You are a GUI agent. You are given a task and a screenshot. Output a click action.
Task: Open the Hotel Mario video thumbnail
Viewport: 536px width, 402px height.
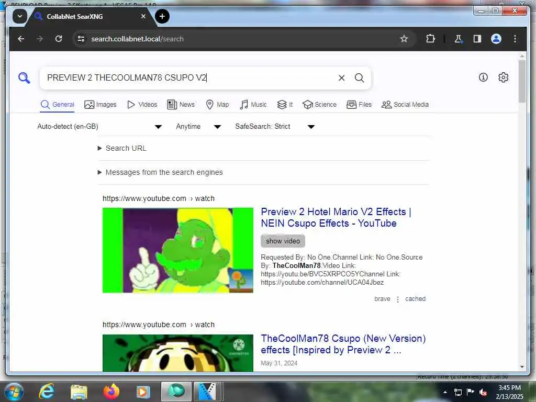178,250
